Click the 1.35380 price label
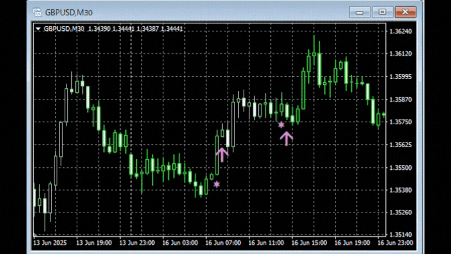Image resolution: width=451 pixels, height=254 pixels. pyautogui.click(x=400, y=190)
